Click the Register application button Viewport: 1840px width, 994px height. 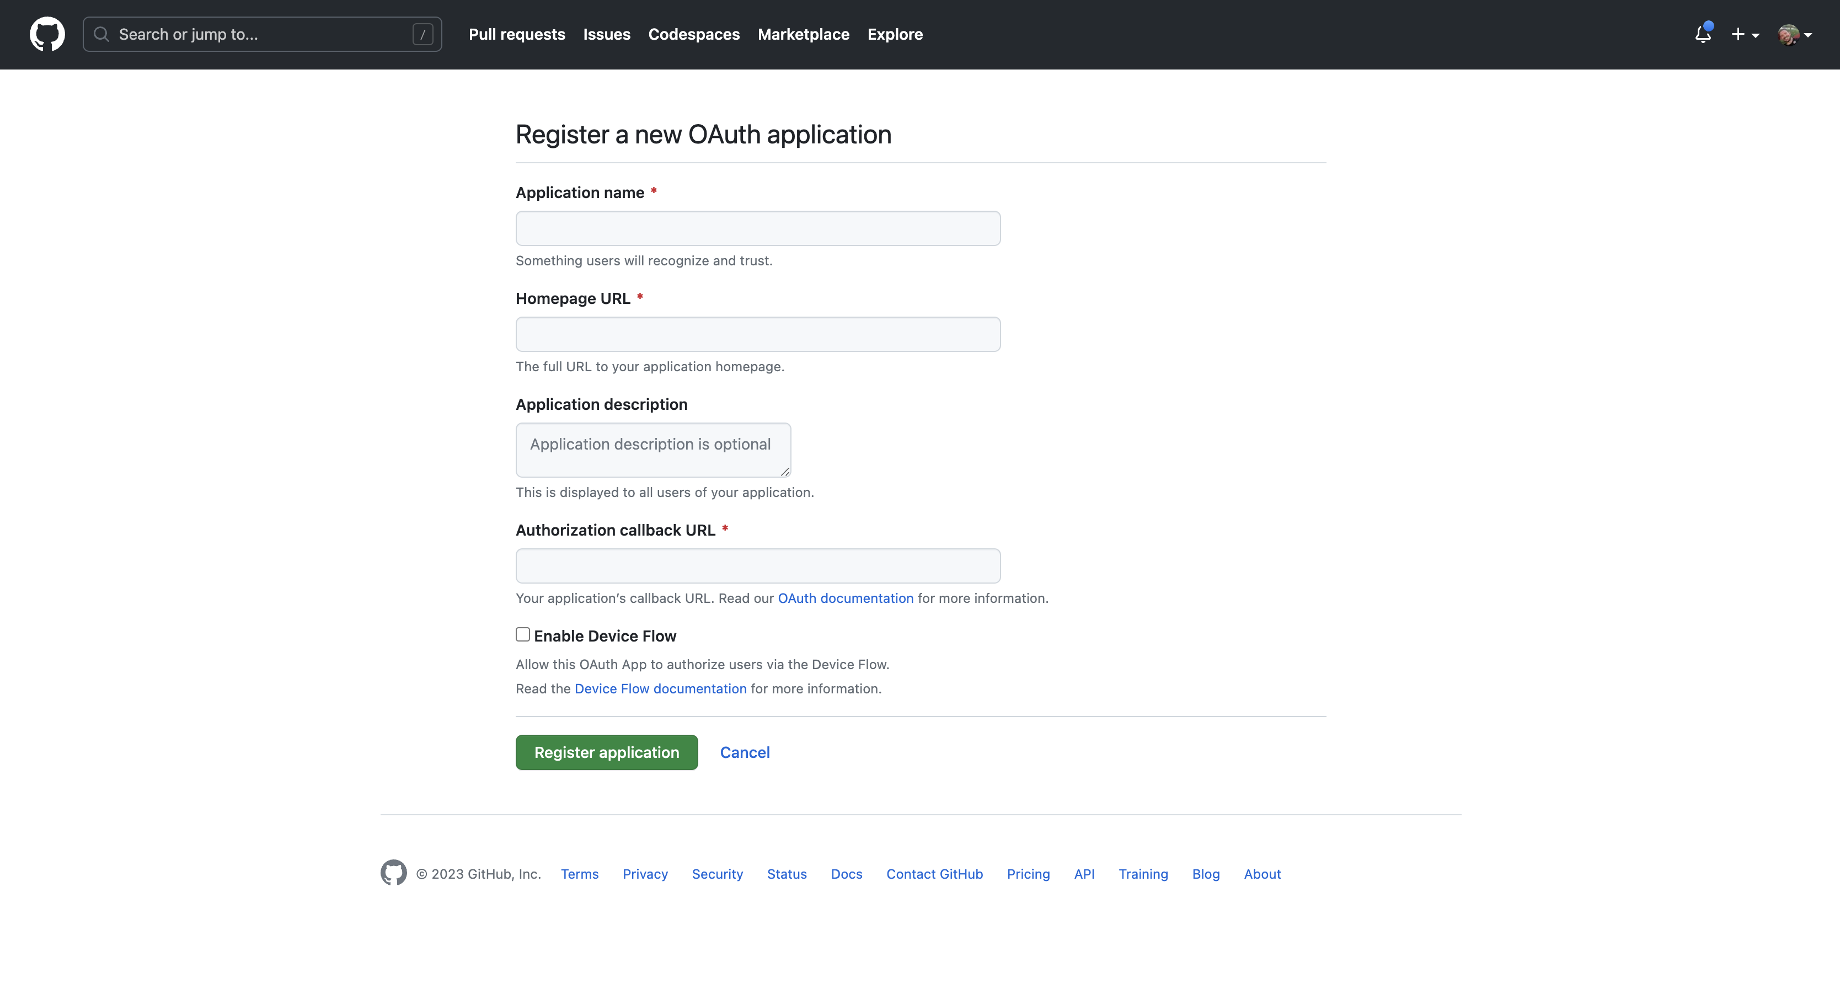tap(607, 752)
